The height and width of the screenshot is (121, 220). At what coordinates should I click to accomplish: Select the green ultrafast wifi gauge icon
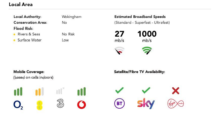[x=147, y=51]
